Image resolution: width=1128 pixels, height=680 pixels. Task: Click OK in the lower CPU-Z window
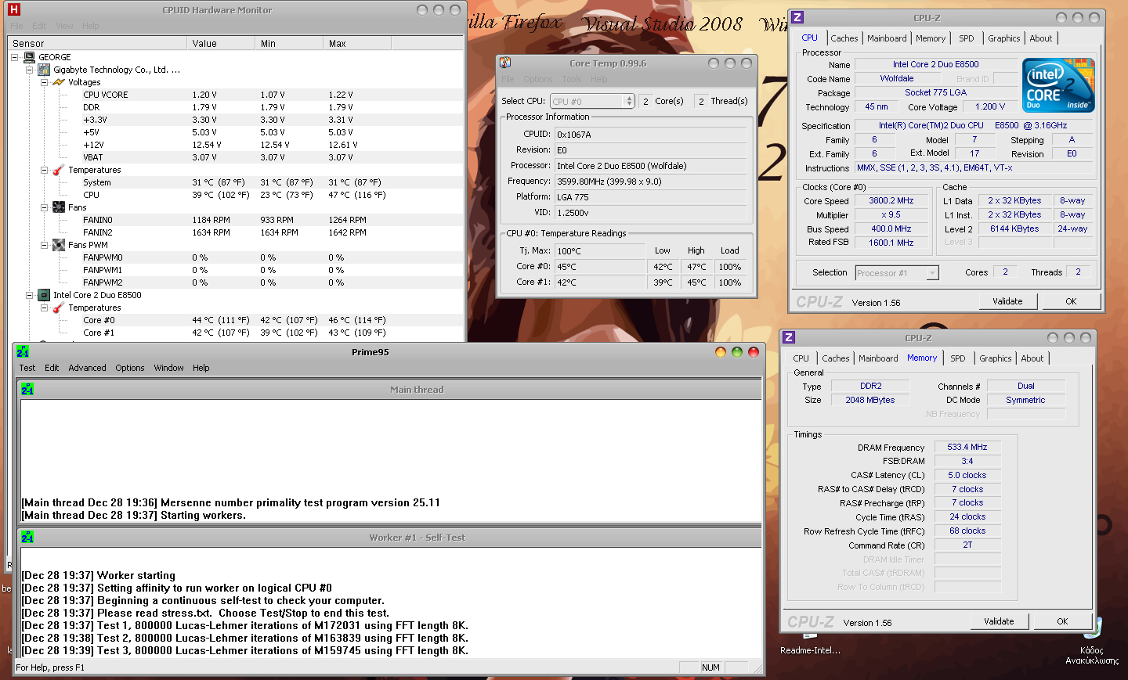click(1062, 621)
